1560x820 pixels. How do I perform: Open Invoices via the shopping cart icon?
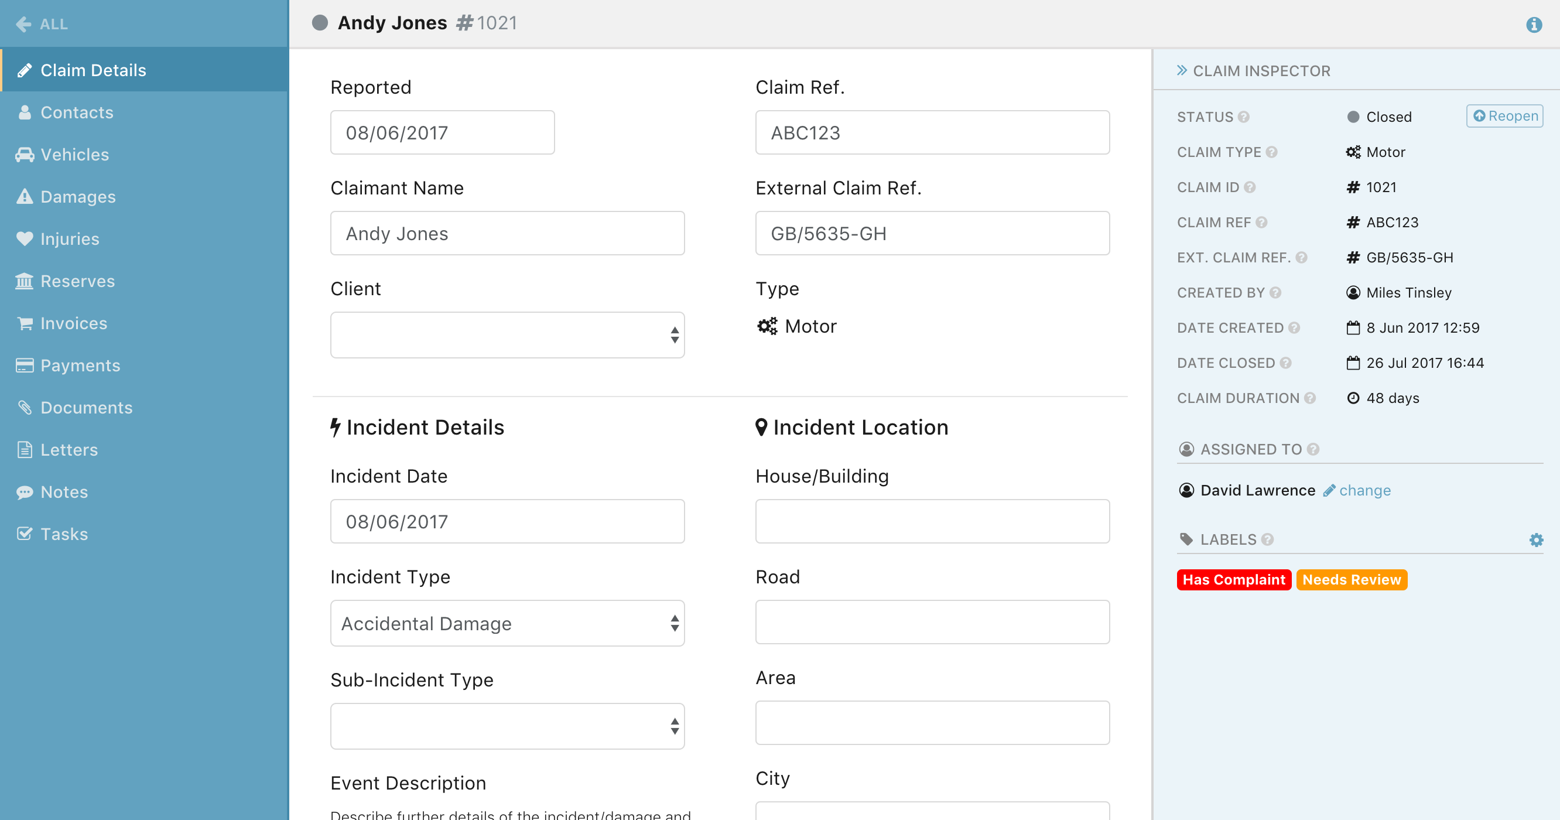tap(24, 323)
